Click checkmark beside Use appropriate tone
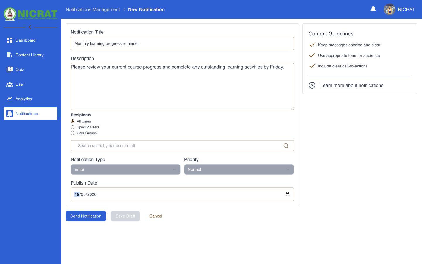Screen dimensions: 422x264 tap(312, 55)
